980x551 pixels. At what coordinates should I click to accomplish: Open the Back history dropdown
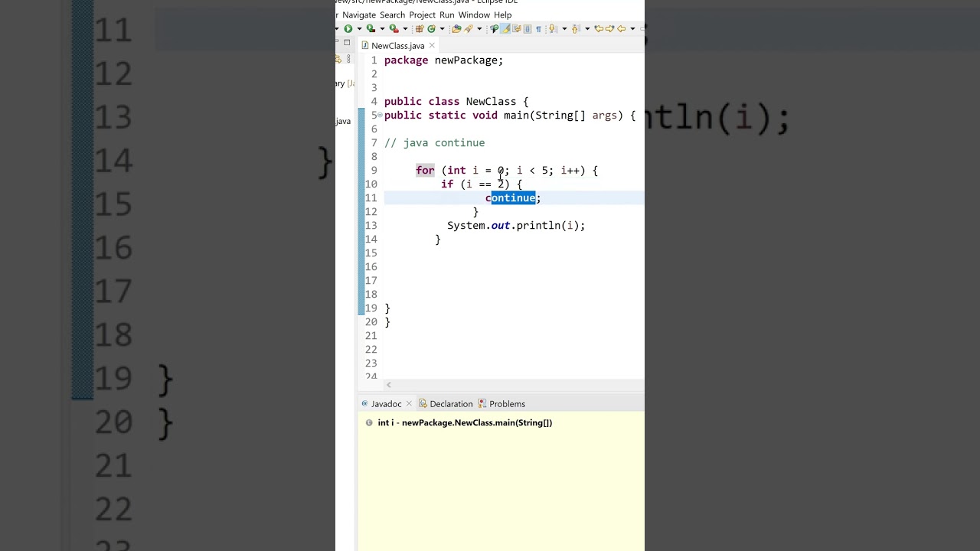click(632, 29)
